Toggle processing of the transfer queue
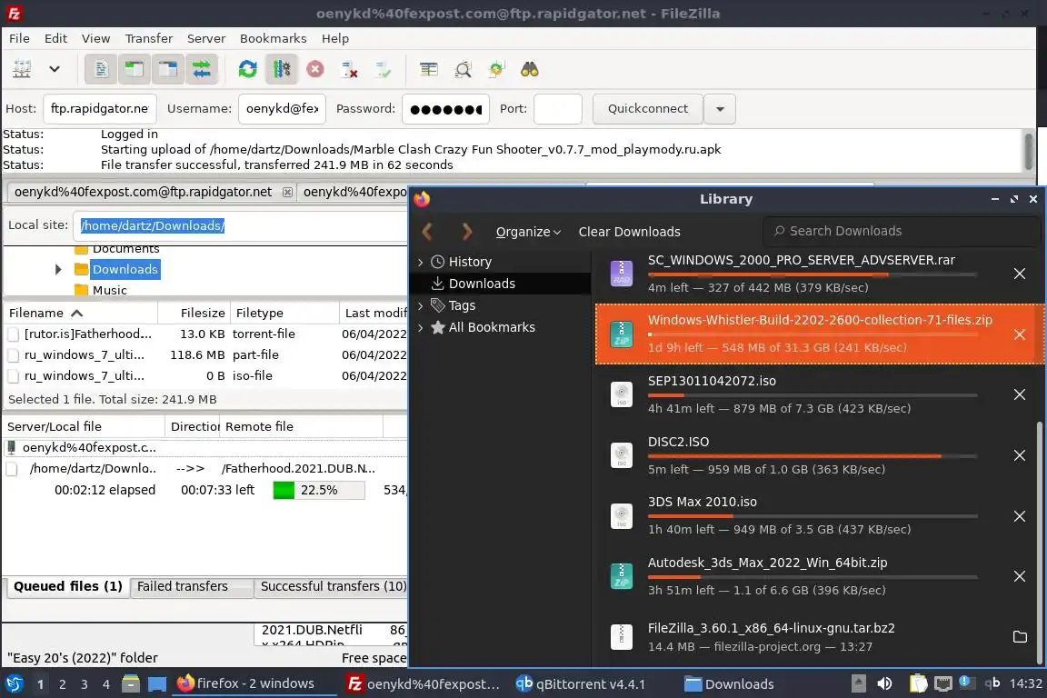The image size is (1047, 698). coord(281,69)
